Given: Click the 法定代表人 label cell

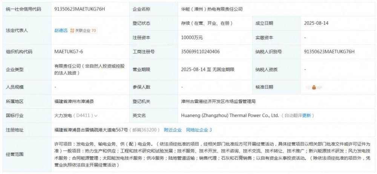Looking at the screenshot, I should [x=27, y=31].
